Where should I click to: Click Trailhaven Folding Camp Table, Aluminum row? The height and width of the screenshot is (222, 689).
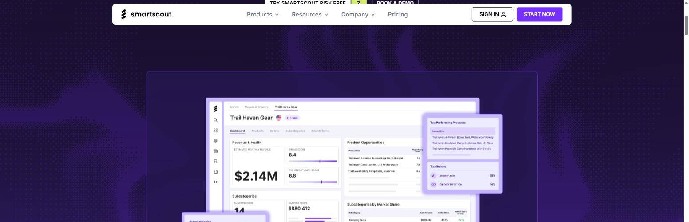(x=384, y=171)
